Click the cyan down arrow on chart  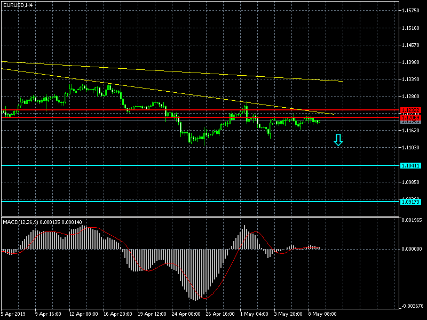(338, 140)
